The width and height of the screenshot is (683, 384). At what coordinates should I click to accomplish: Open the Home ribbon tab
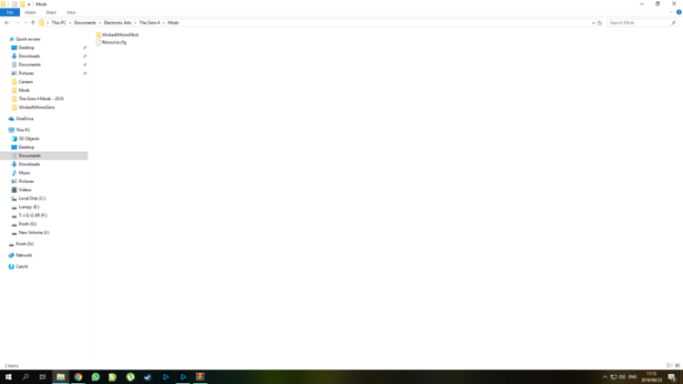[30, 12]
